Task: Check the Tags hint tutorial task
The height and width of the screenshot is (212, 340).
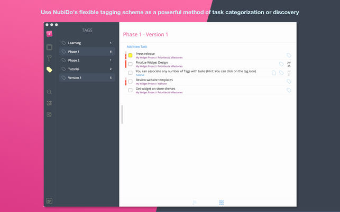Action: pyautogui.click(x=130, y=73)
